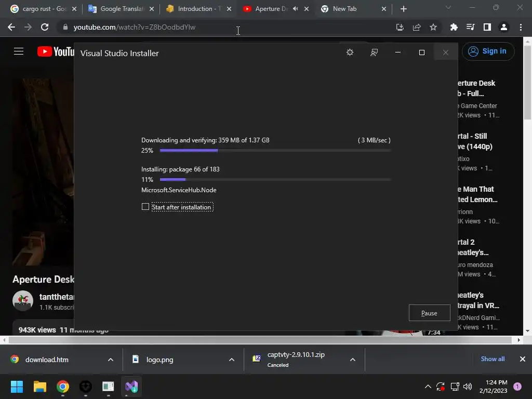
Task: Open clock and date 1:24 PM
Action: [x=493, y=386]
